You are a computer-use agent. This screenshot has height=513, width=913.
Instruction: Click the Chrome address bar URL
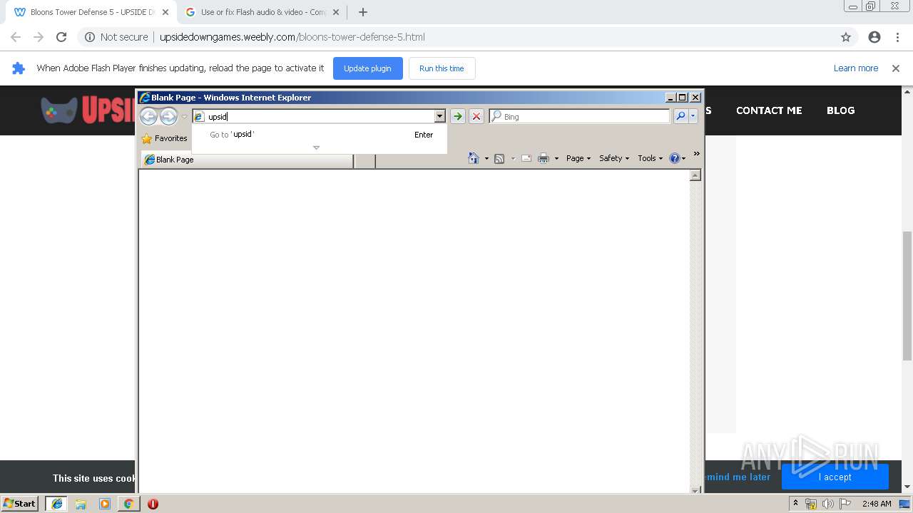coord(292,37)
